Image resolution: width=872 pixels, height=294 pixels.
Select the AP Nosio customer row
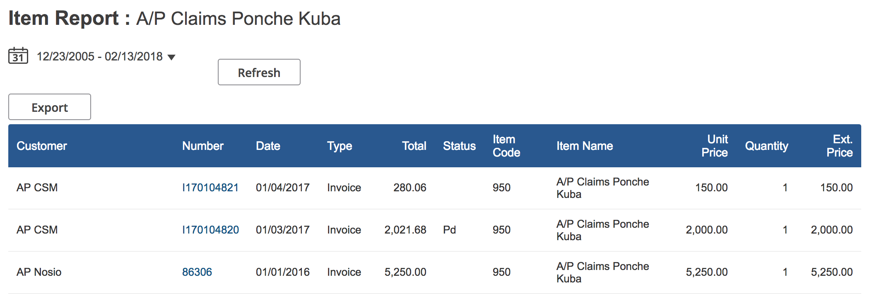pyautogui.click(x=435, y=272)
